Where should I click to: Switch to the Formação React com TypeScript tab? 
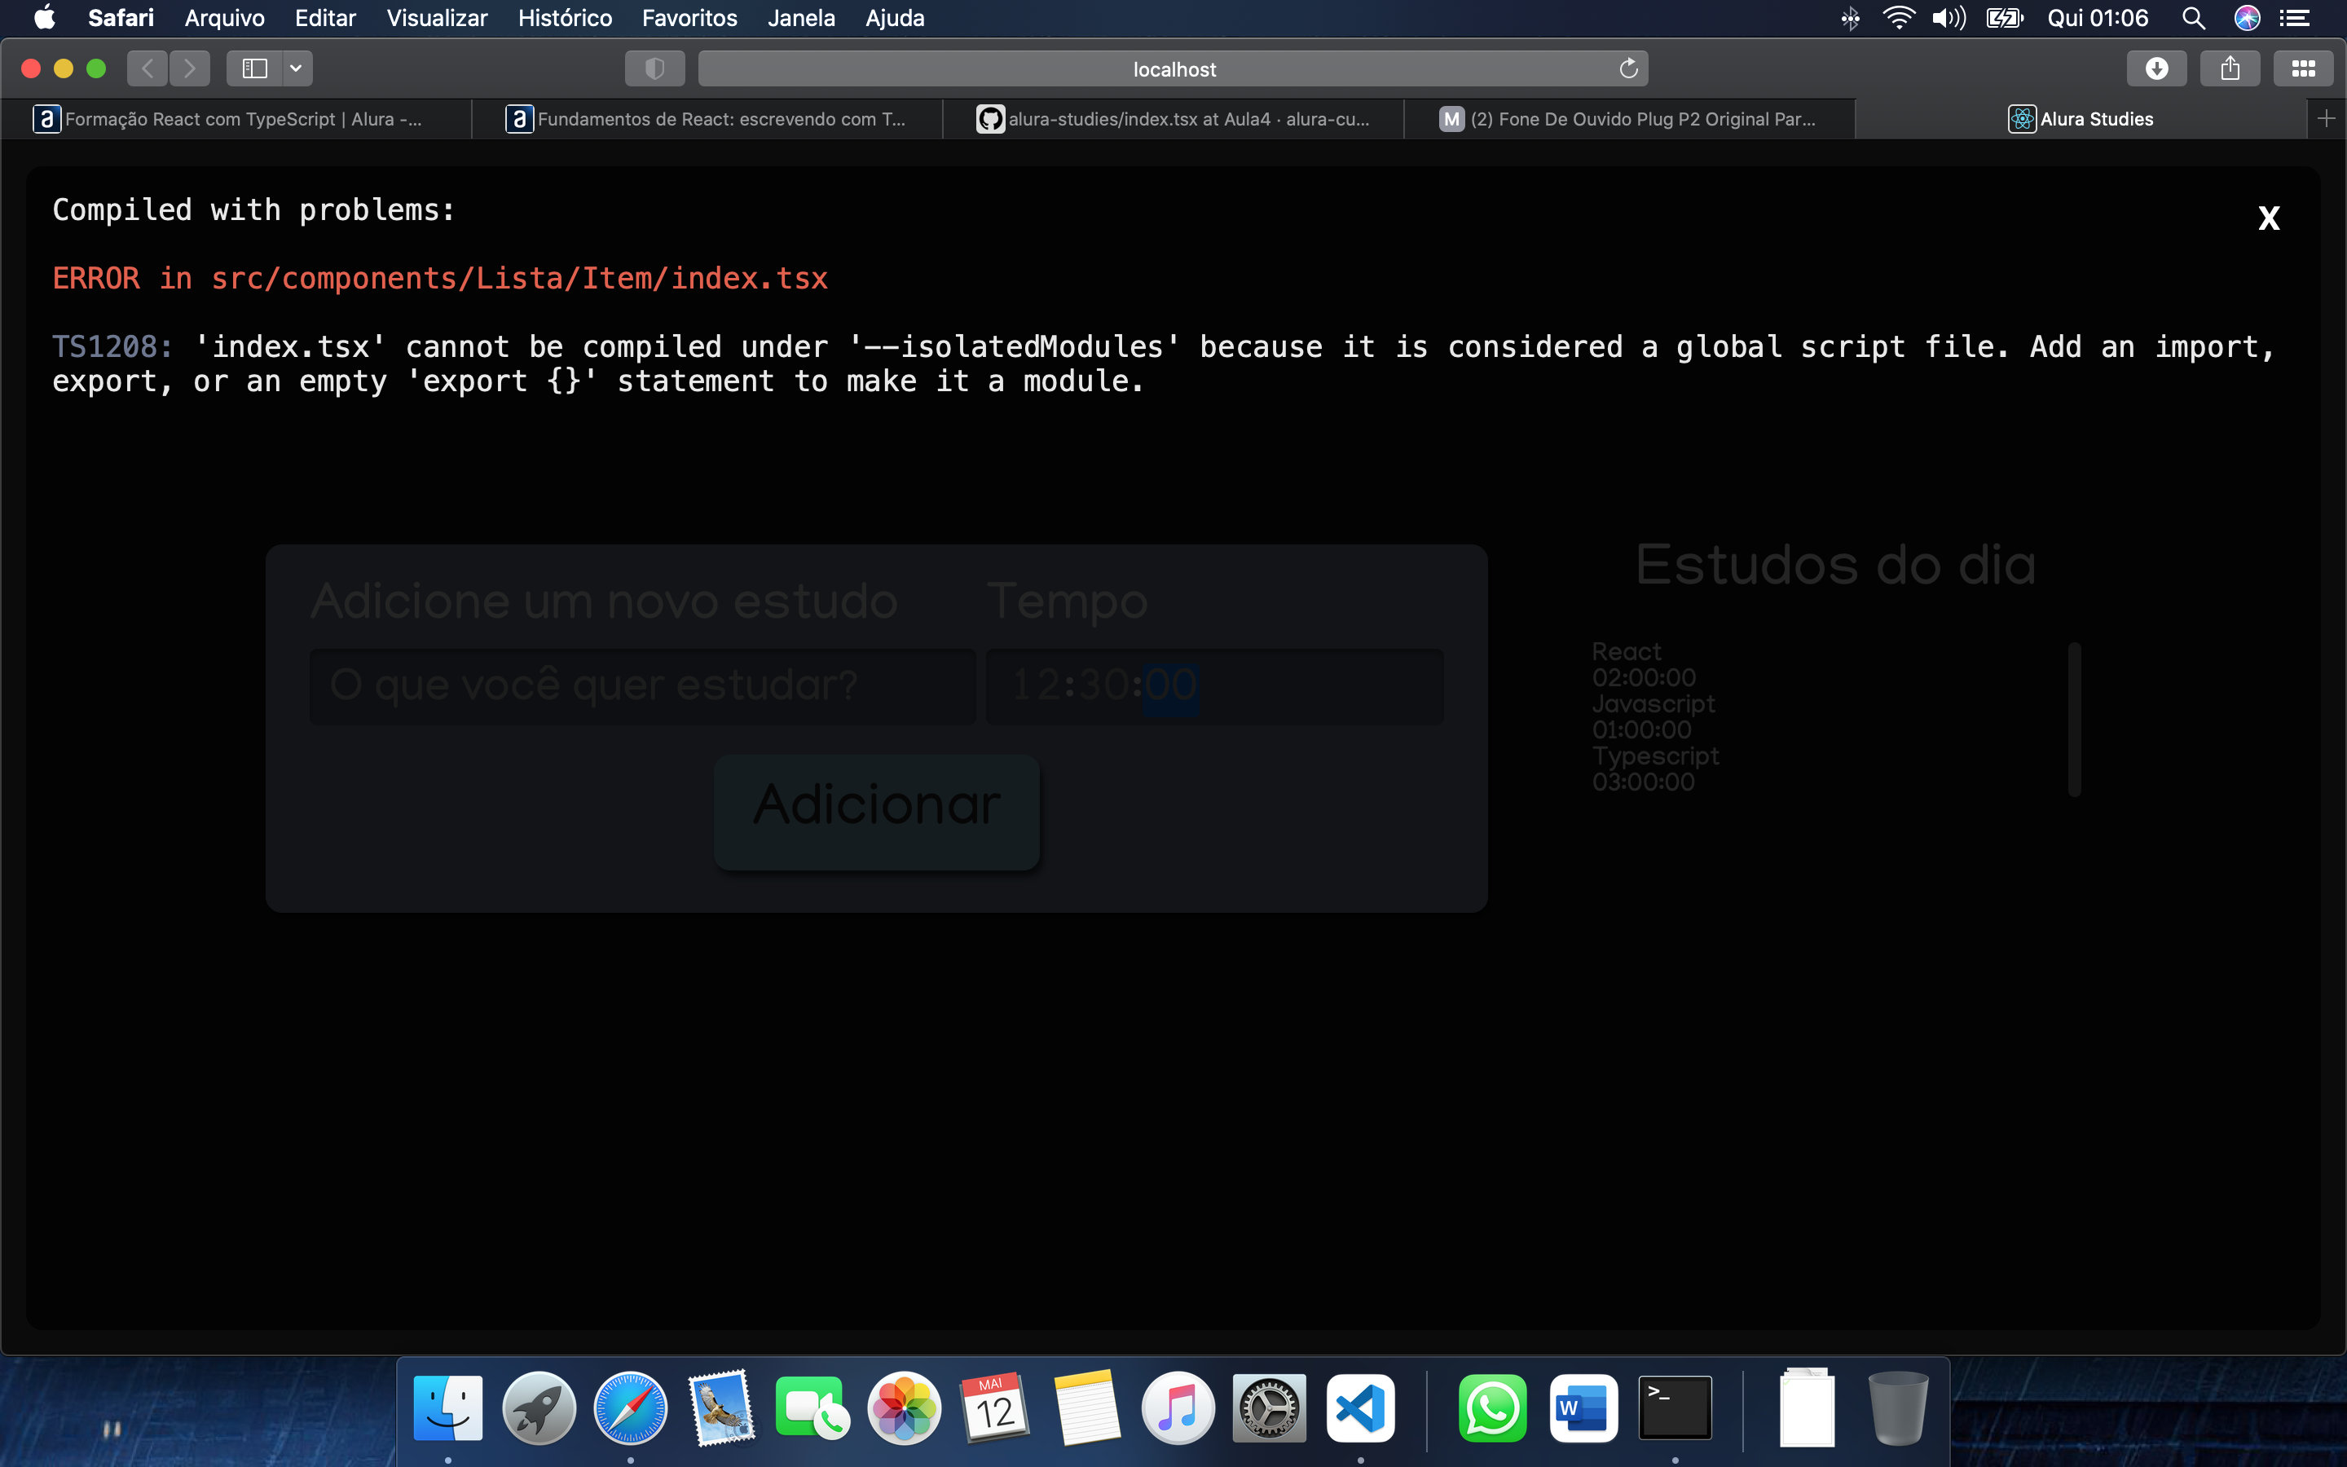pos(236,118)
